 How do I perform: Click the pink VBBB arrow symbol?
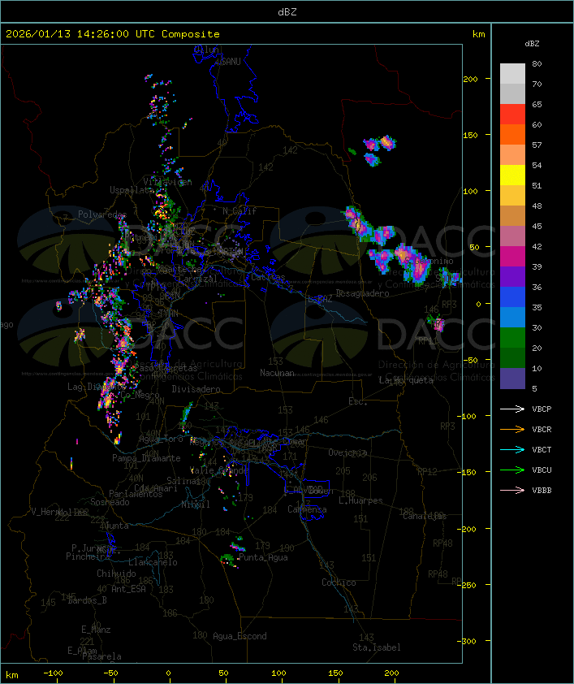click(512, 491)
